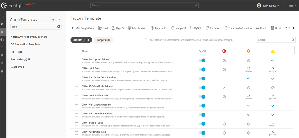Open the OS Production Template

point(25,44)
